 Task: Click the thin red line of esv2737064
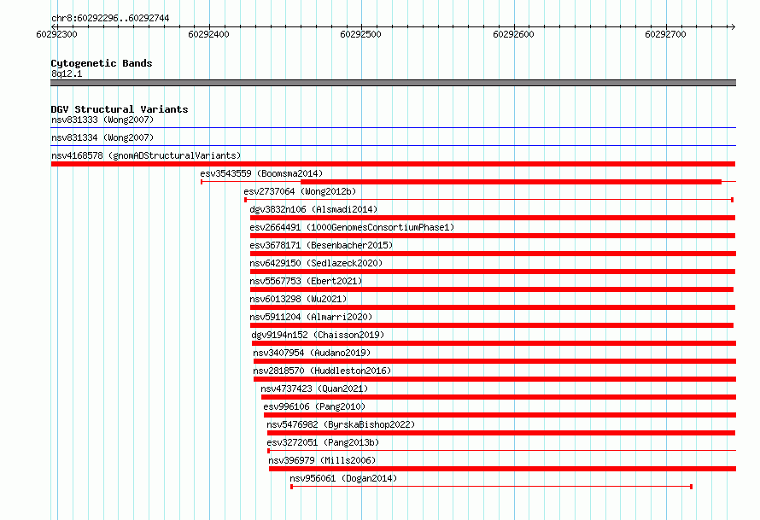pos(488,200)
